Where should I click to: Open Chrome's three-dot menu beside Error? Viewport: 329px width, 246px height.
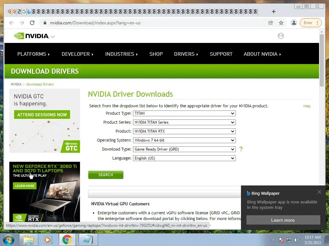coord(318,23)
